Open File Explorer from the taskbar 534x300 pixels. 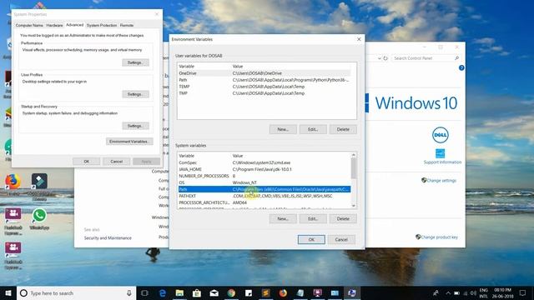pyautogui.click(x=179, y=292)
